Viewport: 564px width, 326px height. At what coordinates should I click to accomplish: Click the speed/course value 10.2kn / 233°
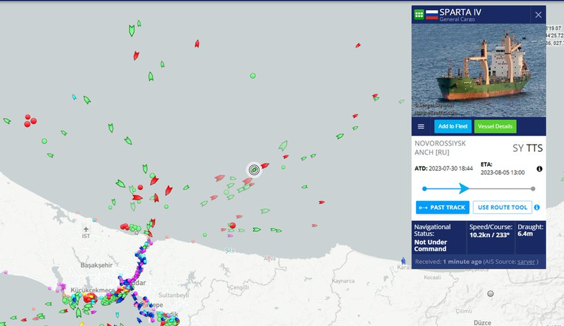[x=489, y=235]
